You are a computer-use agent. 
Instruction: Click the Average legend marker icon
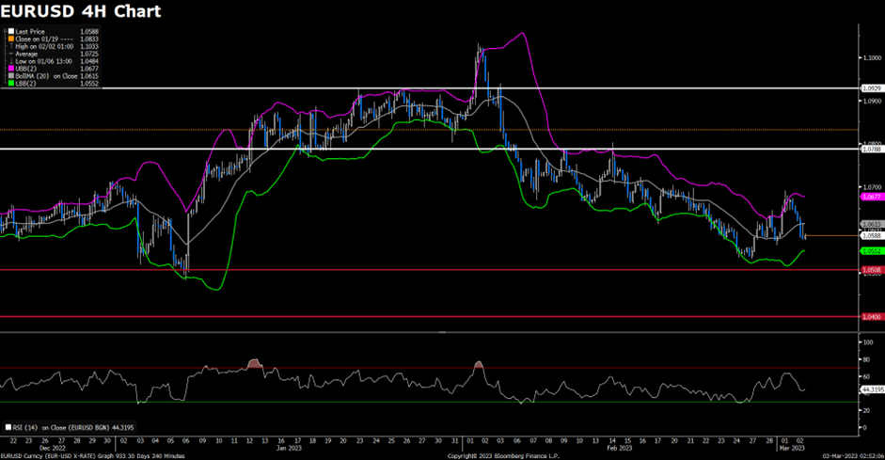click(x=9, y=54)
